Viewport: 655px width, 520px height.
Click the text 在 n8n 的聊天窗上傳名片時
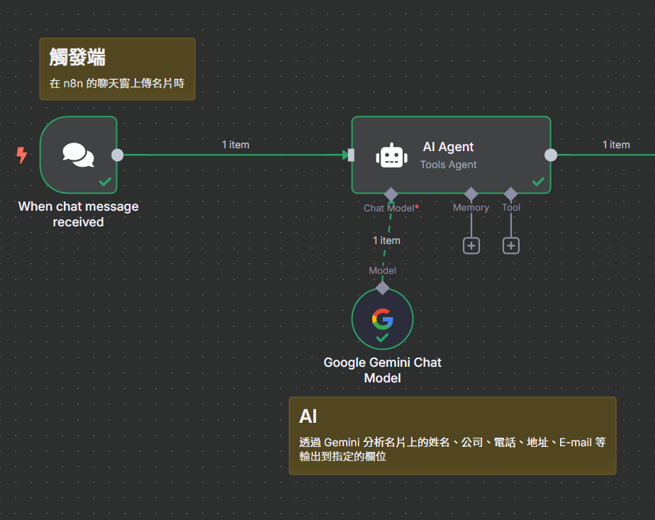117,84
